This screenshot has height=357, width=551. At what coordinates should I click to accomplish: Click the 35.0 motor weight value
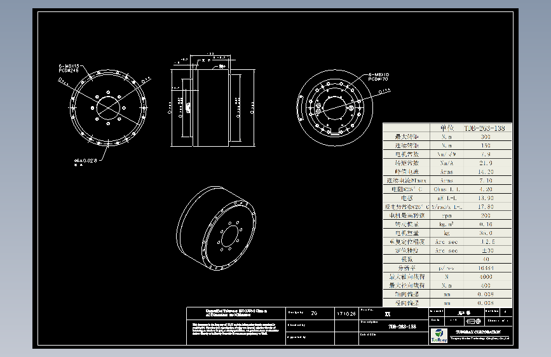pyautogui.click(x=486, y=233)
